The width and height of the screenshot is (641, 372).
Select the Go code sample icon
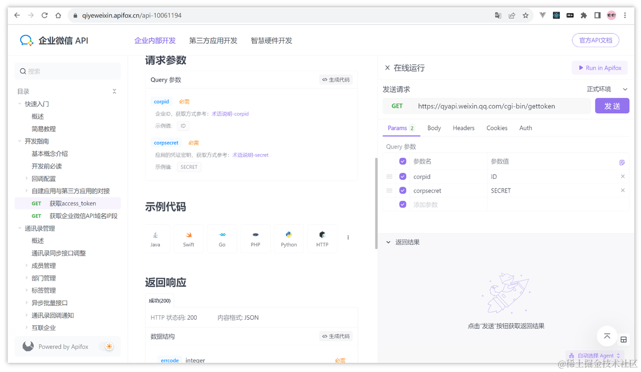click(222, 239)
